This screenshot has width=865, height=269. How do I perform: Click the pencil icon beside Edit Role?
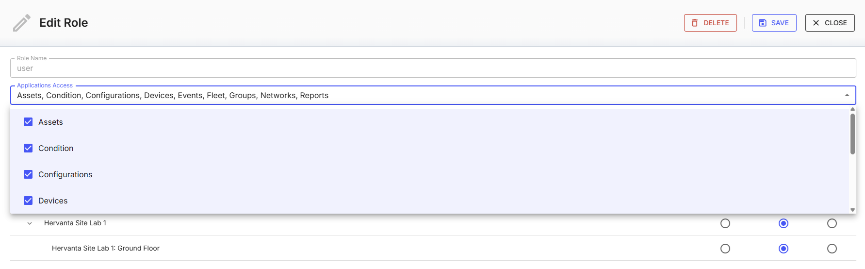pos(21,23)
